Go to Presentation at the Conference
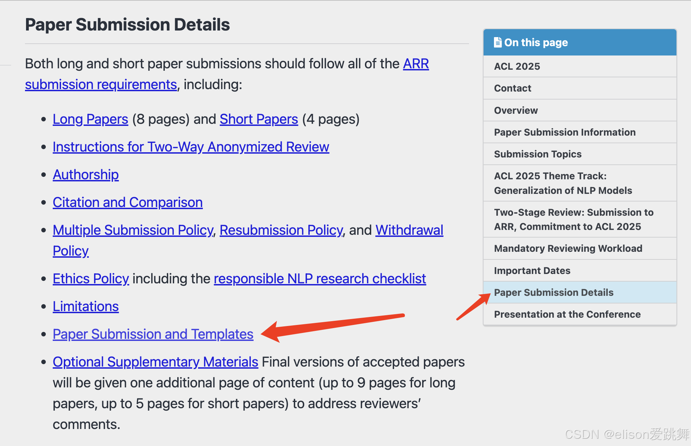Screen dimensions: 691x446 567,314
